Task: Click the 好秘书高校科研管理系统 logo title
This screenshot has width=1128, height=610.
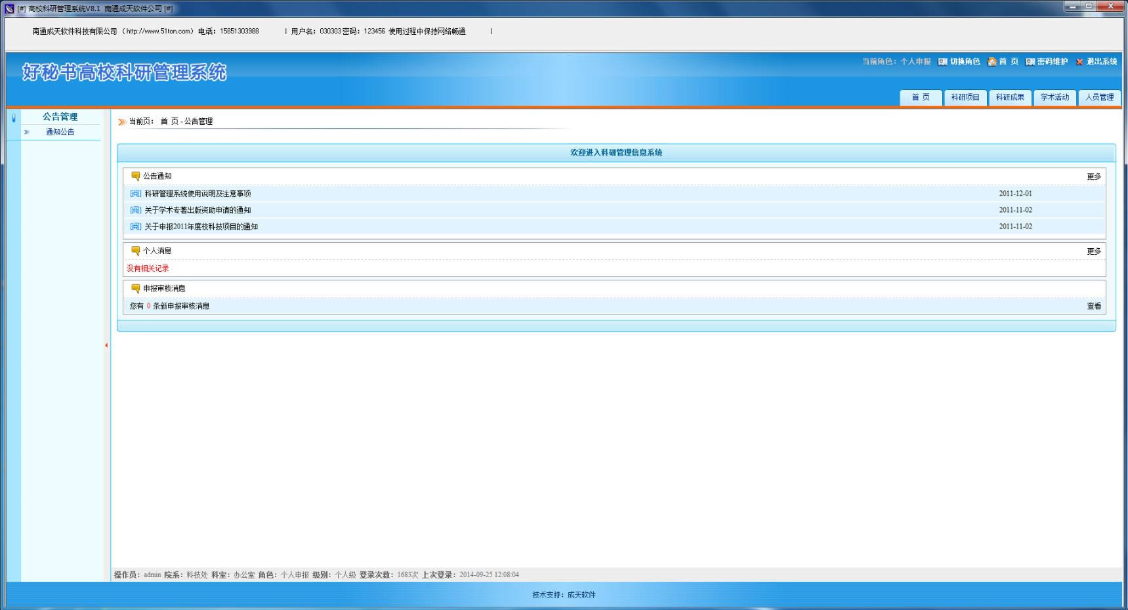Action: 125,72
